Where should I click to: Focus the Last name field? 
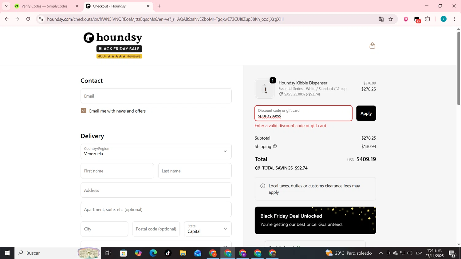195,171
